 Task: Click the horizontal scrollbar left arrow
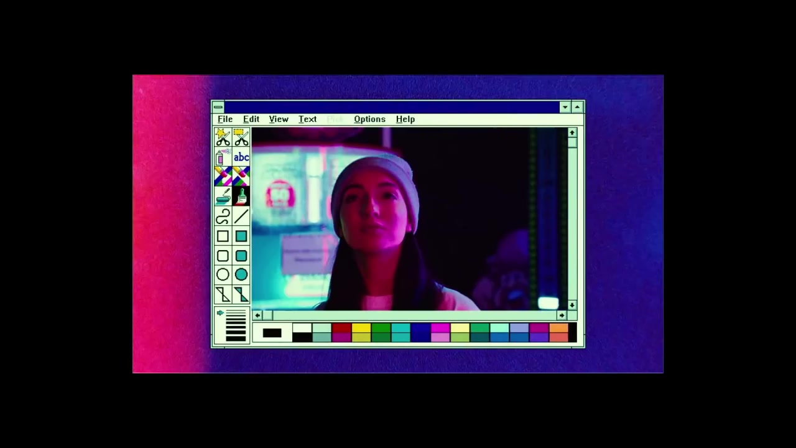point(257,315)
